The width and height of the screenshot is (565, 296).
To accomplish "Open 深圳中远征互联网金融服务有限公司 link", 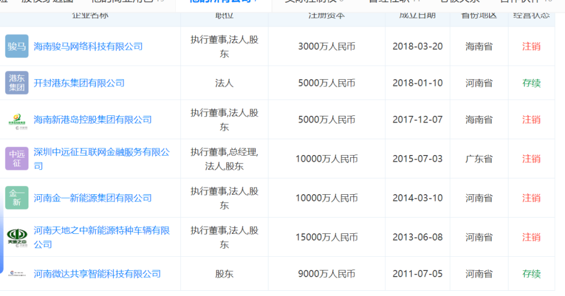I will click(101, 159).
